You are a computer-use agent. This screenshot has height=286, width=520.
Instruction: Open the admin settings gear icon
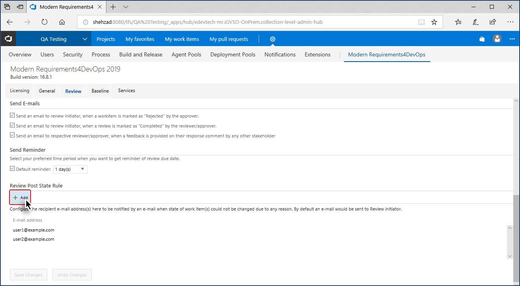(273, 39)
